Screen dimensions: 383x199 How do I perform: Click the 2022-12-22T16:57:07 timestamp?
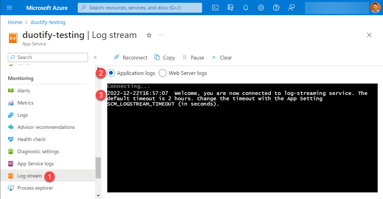138,93
